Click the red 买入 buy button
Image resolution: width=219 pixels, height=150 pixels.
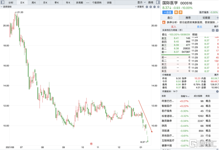[x=174, y=26]
